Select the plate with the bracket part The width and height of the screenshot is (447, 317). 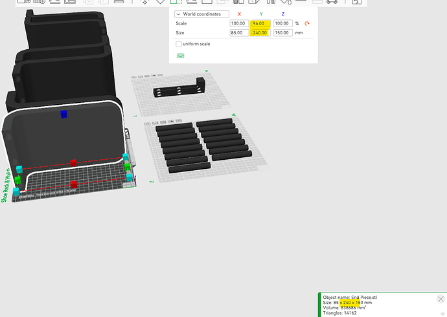click(x=180, y=94)
